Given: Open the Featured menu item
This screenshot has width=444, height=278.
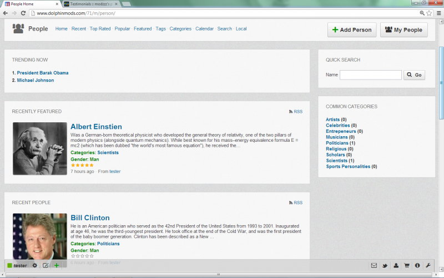Looking at the screenshot, I should click(x=143, y=29).
